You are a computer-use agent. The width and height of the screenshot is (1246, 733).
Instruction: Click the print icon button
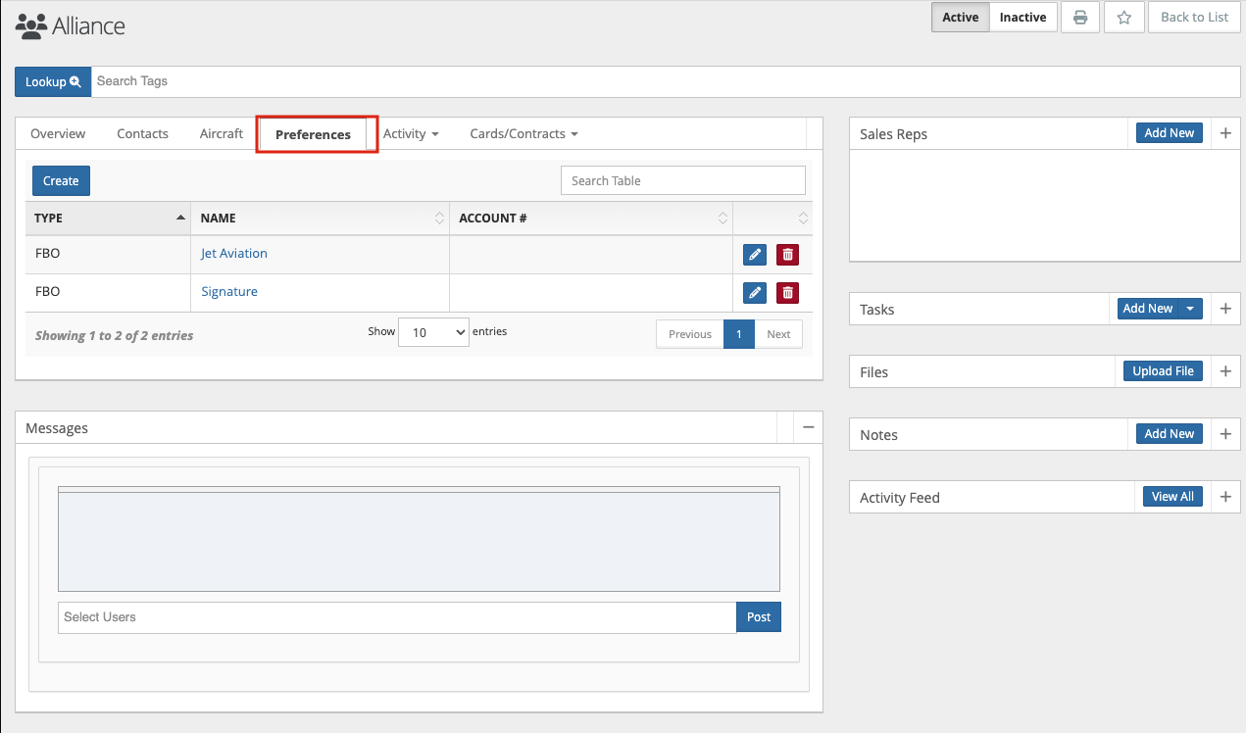click(1080, 18)
